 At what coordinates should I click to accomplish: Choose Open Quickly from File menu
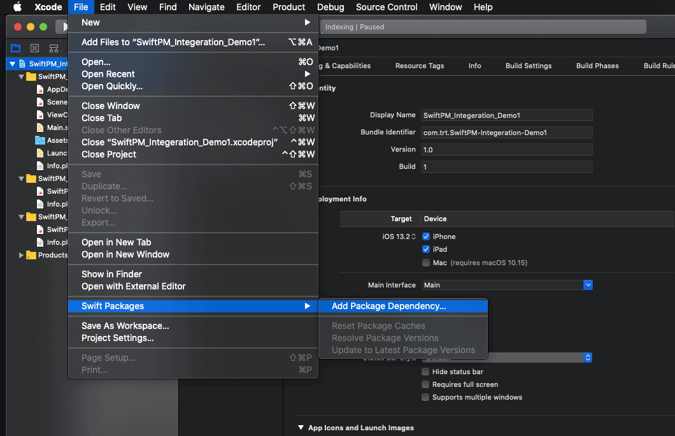[x=193, y=86]
